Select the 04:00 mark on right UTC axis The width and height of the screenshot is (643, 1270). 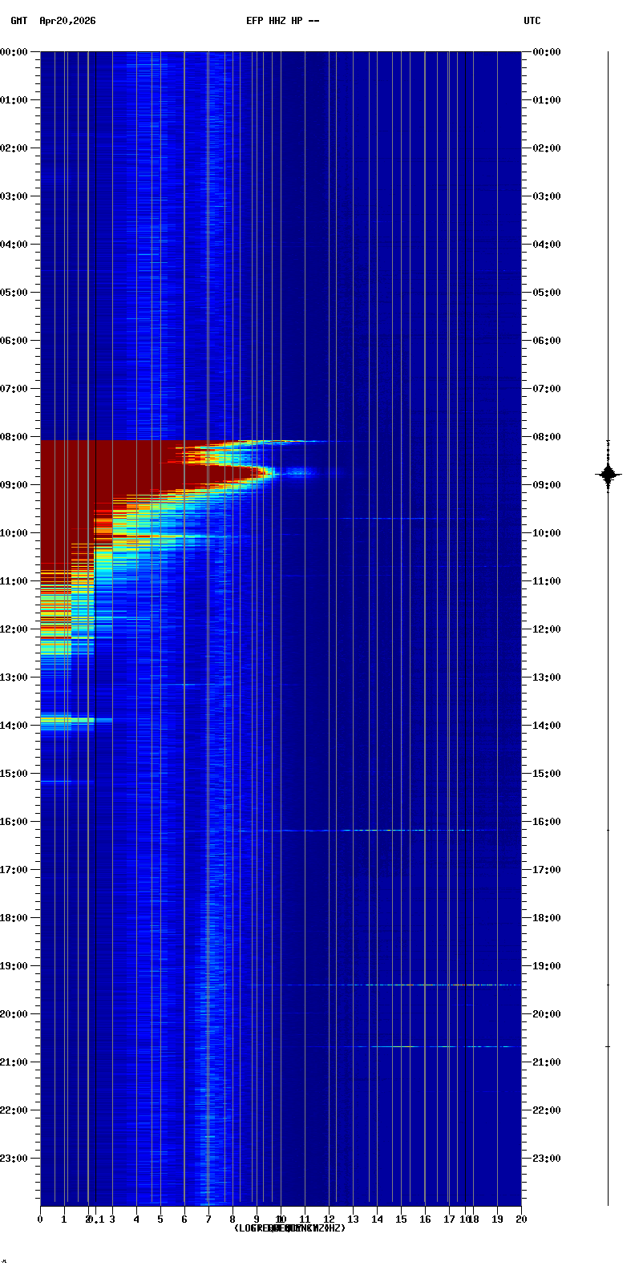[x=548, y=245]
